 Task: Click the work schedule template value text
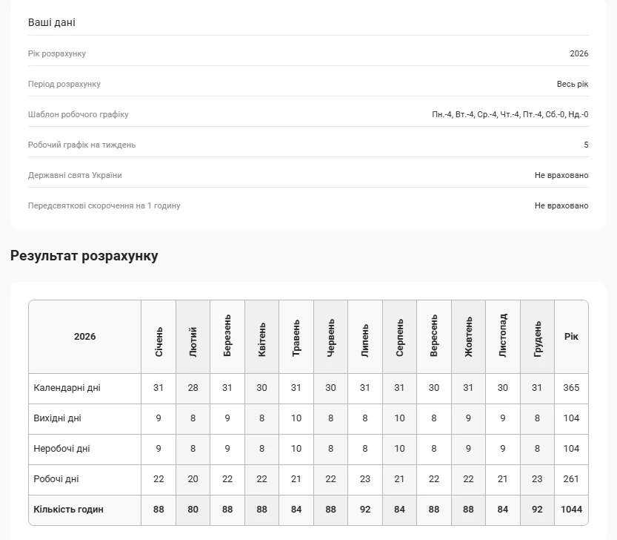[510, 114]
